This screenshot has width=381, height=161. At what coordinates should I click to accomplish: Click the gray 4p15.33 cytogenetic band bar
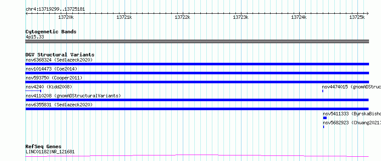197,41
